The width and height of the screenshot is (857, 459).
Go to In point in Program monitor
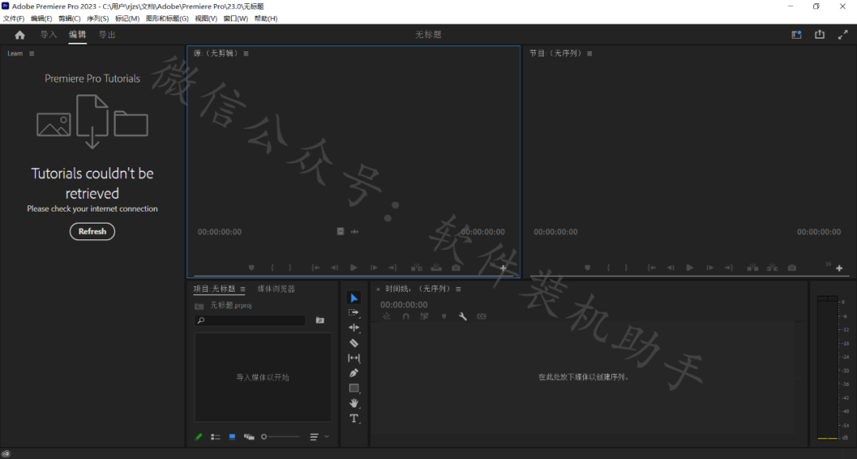coord(651,268)
